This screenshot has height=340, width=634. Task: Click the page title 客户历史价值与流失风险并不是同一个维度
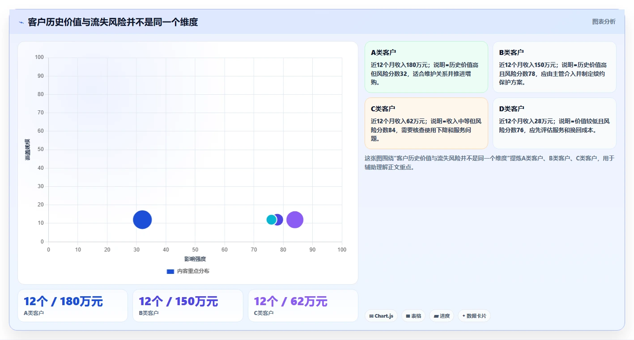click(x=113, y=22)
